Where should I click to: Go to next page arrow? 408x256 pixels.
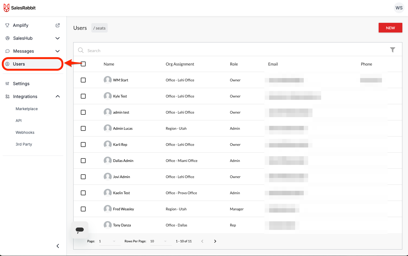coord(215,241)
